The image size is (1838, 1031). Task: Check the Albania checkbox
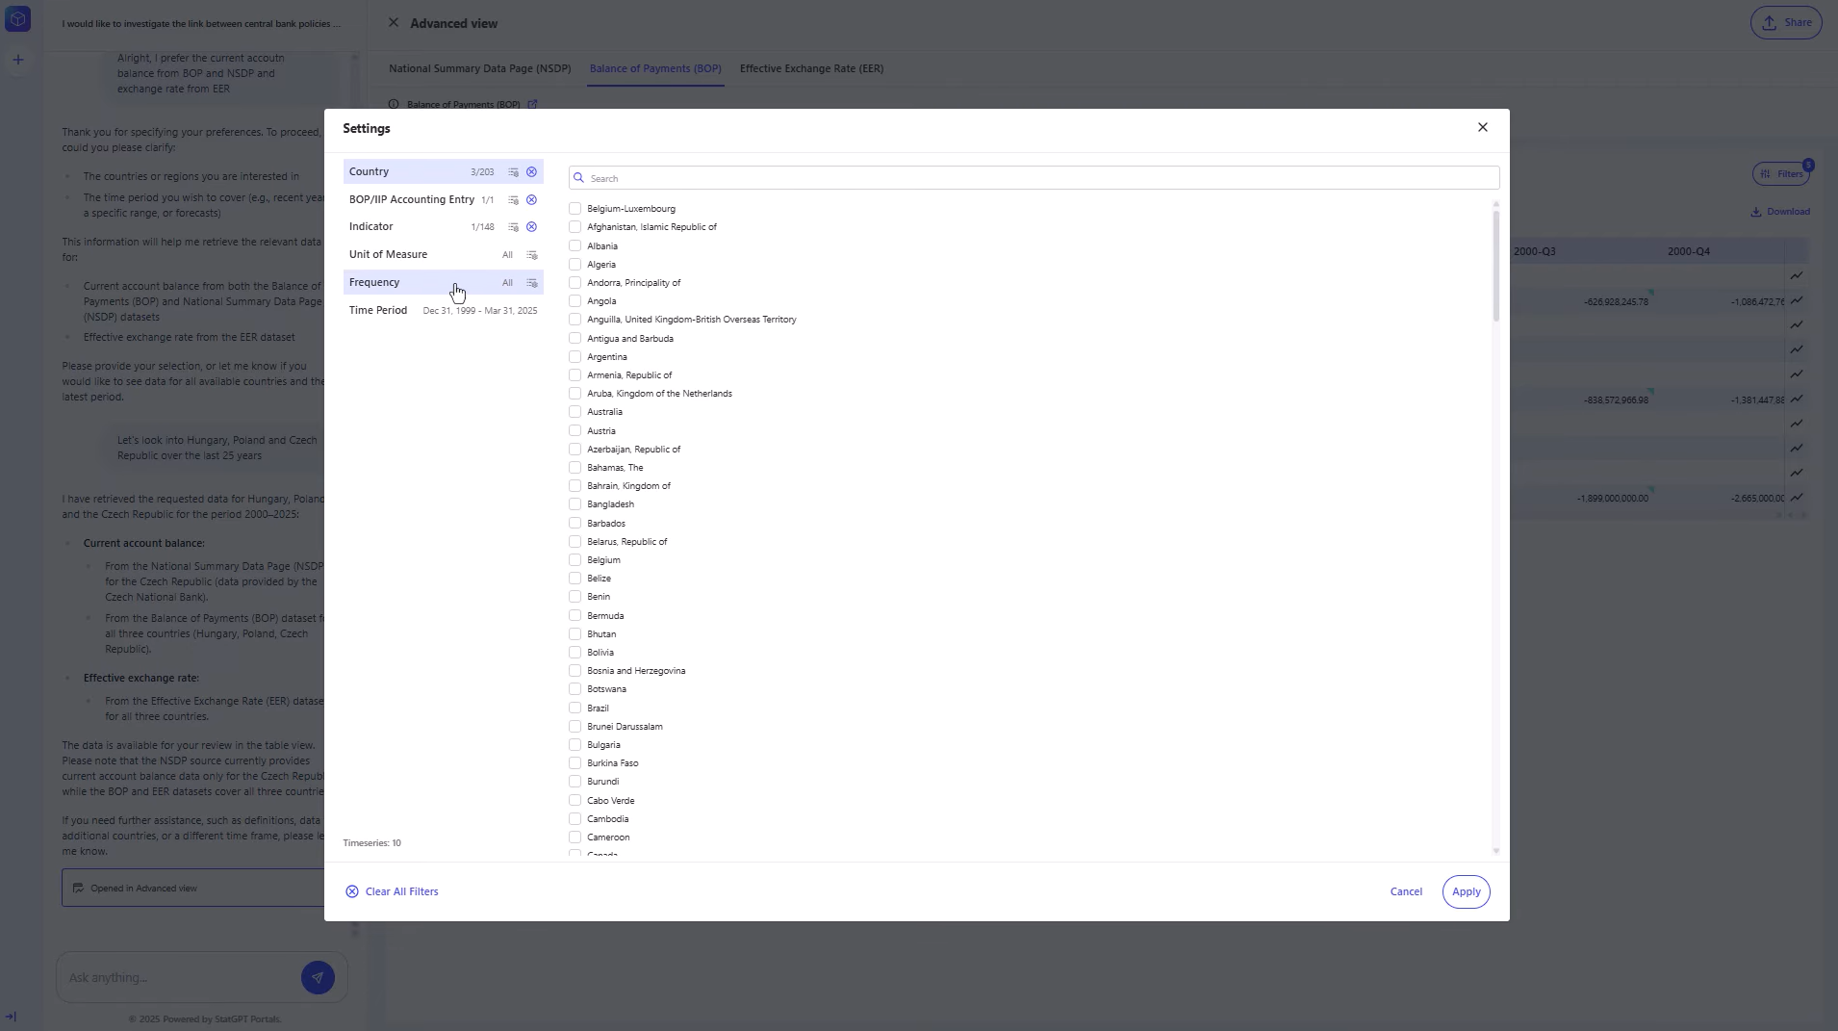(x=575, y=246)
